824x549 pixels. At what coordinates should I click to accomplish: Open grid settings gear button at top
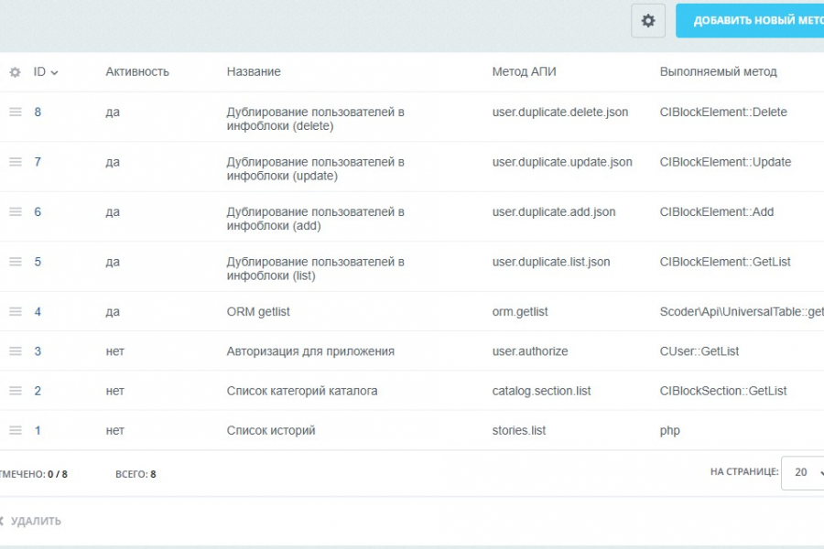click(x=648, y=21)
